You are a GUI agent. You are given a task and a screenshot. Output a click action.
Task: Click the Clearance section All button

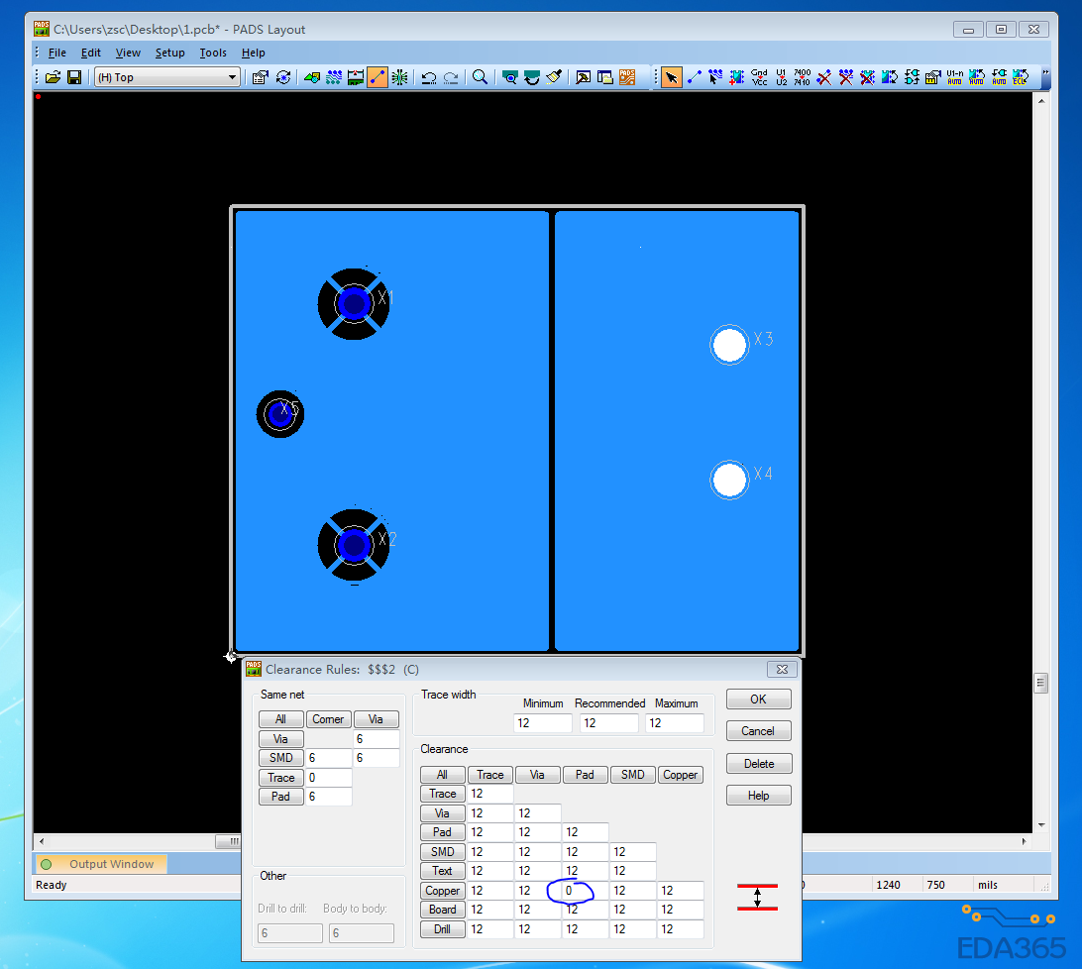(x=442, y=775)
